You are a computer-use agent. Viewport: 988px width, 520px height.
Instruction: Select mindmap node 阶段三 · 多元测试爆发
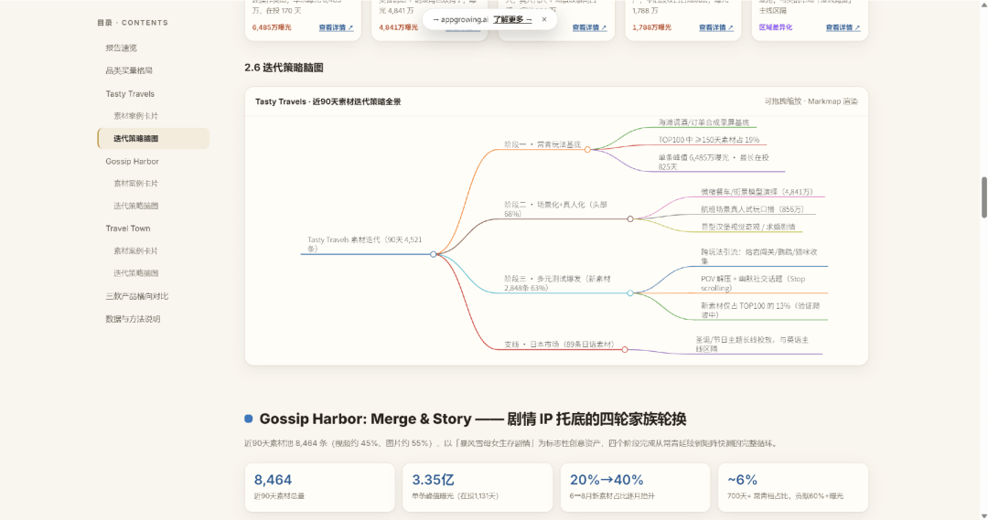(557, 283)
